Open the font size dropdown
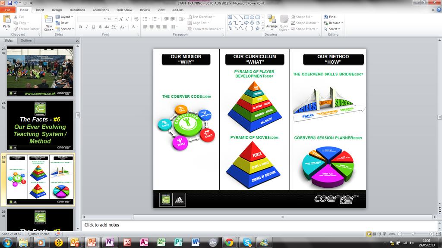Screen dimensions: 442x248 (116, 19)
